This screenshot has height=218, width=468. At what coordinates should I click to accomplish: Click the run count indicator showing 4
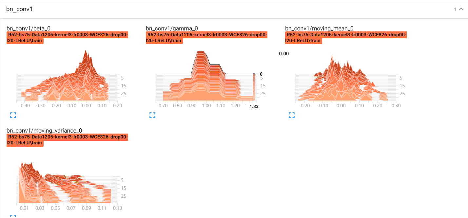455,9
